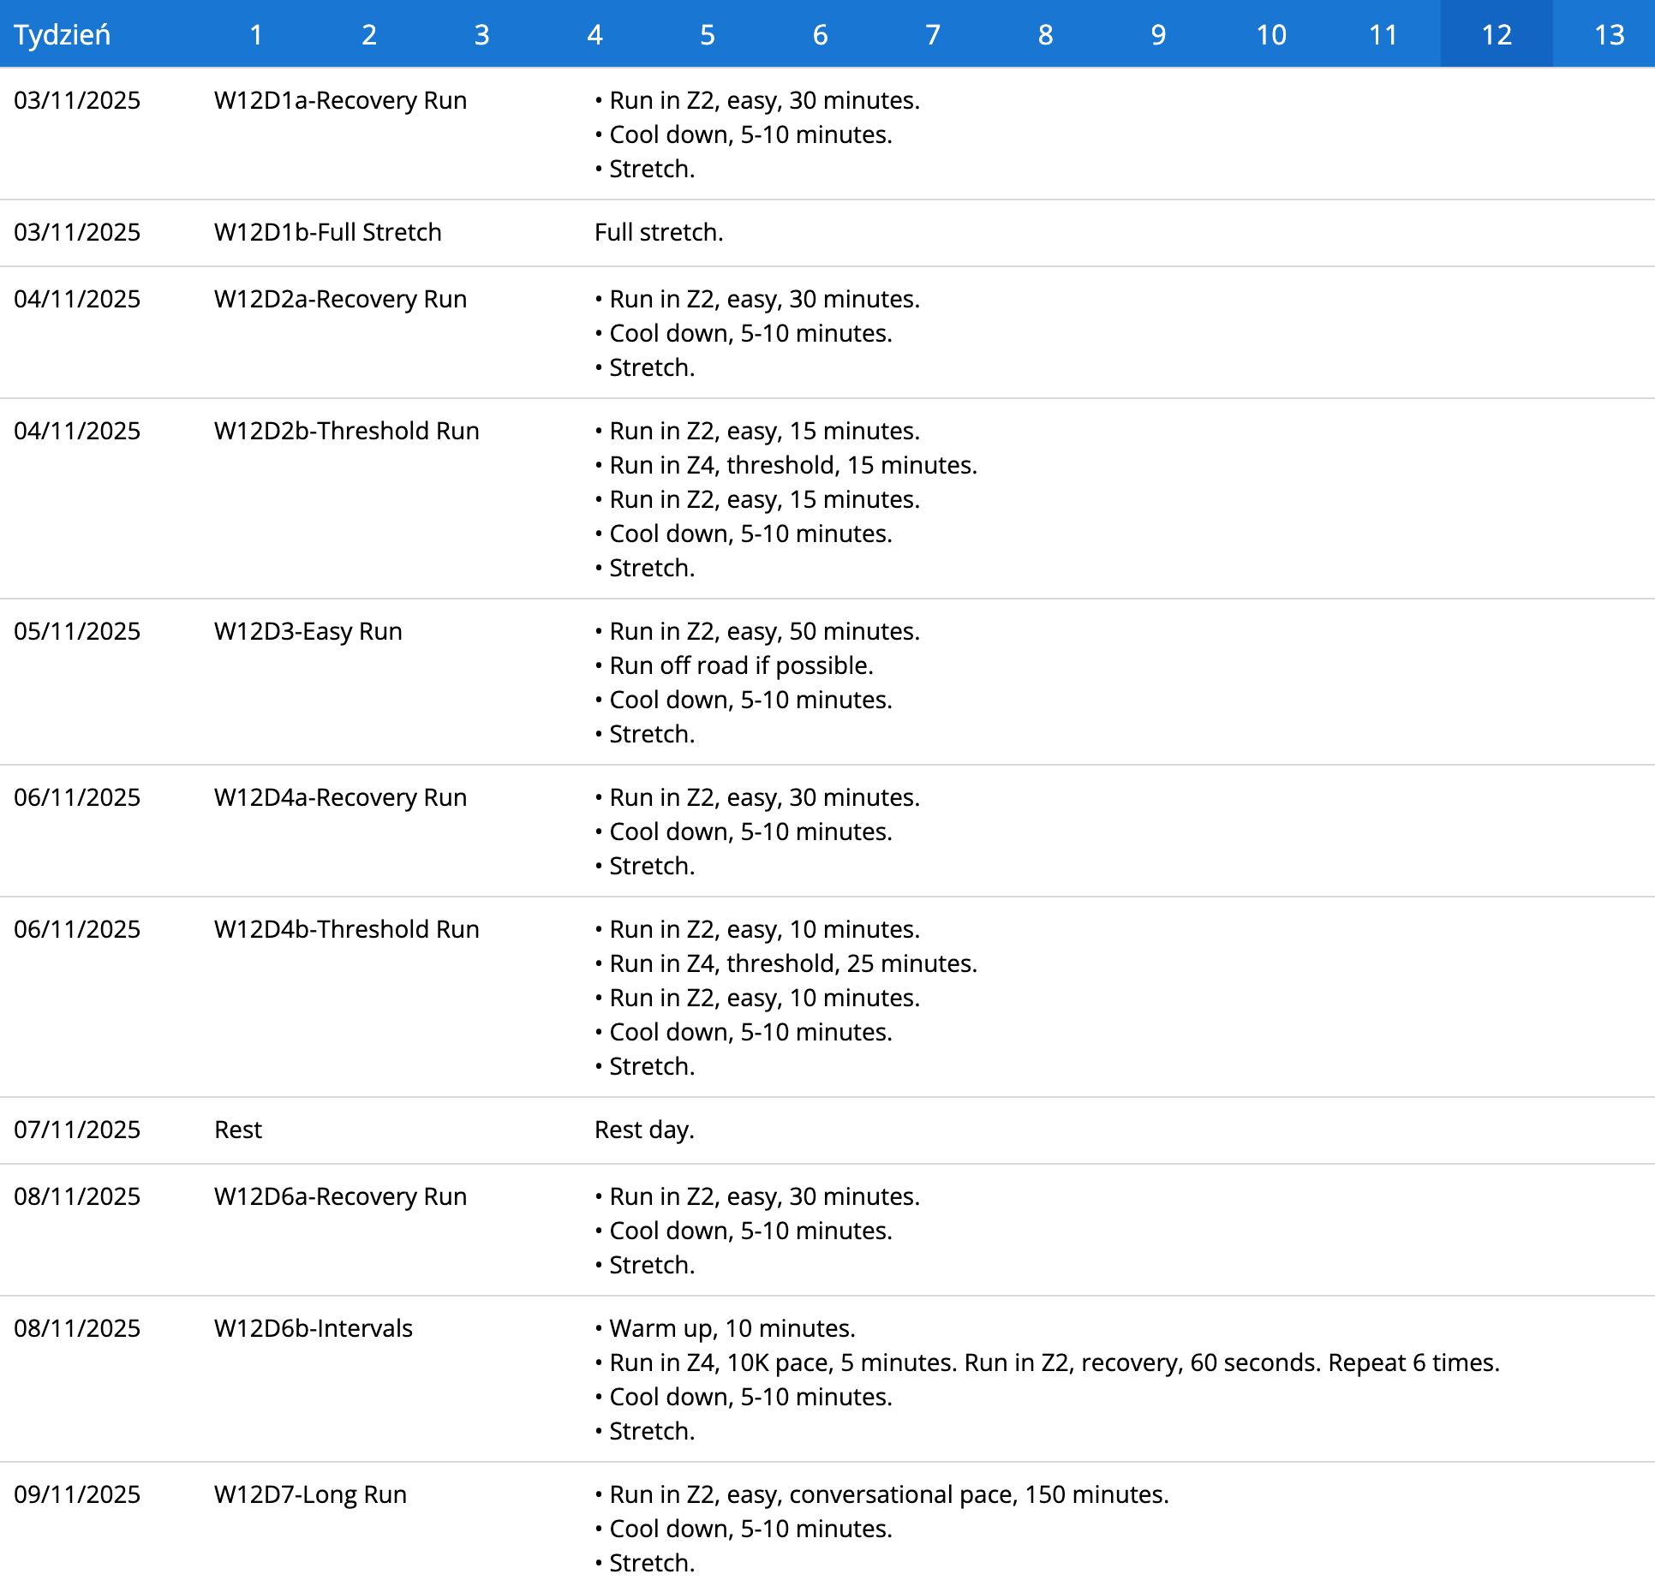Select week 9 tab
The width and height of the screenshot is (1655, 1586).
tap(1158, 34)
